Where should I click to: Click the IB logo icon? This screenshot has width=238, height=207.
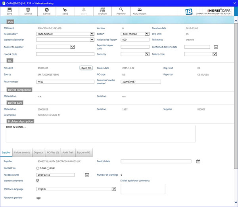pyautogui.click(x=189, y=11)
